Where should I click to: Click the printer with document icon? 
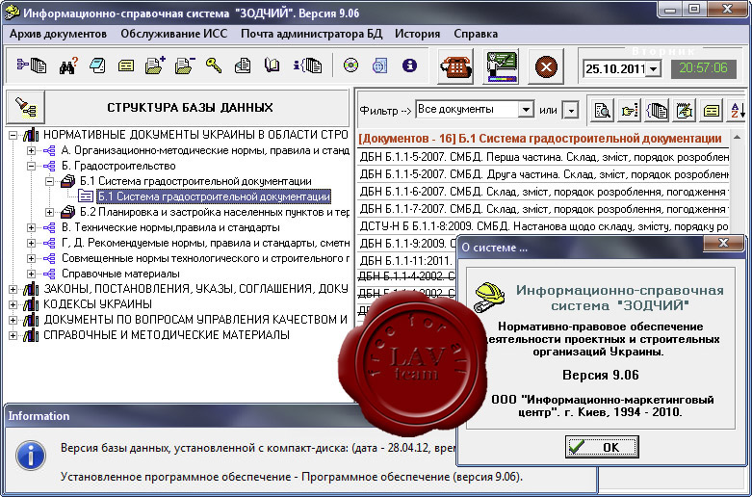(243, 65)
